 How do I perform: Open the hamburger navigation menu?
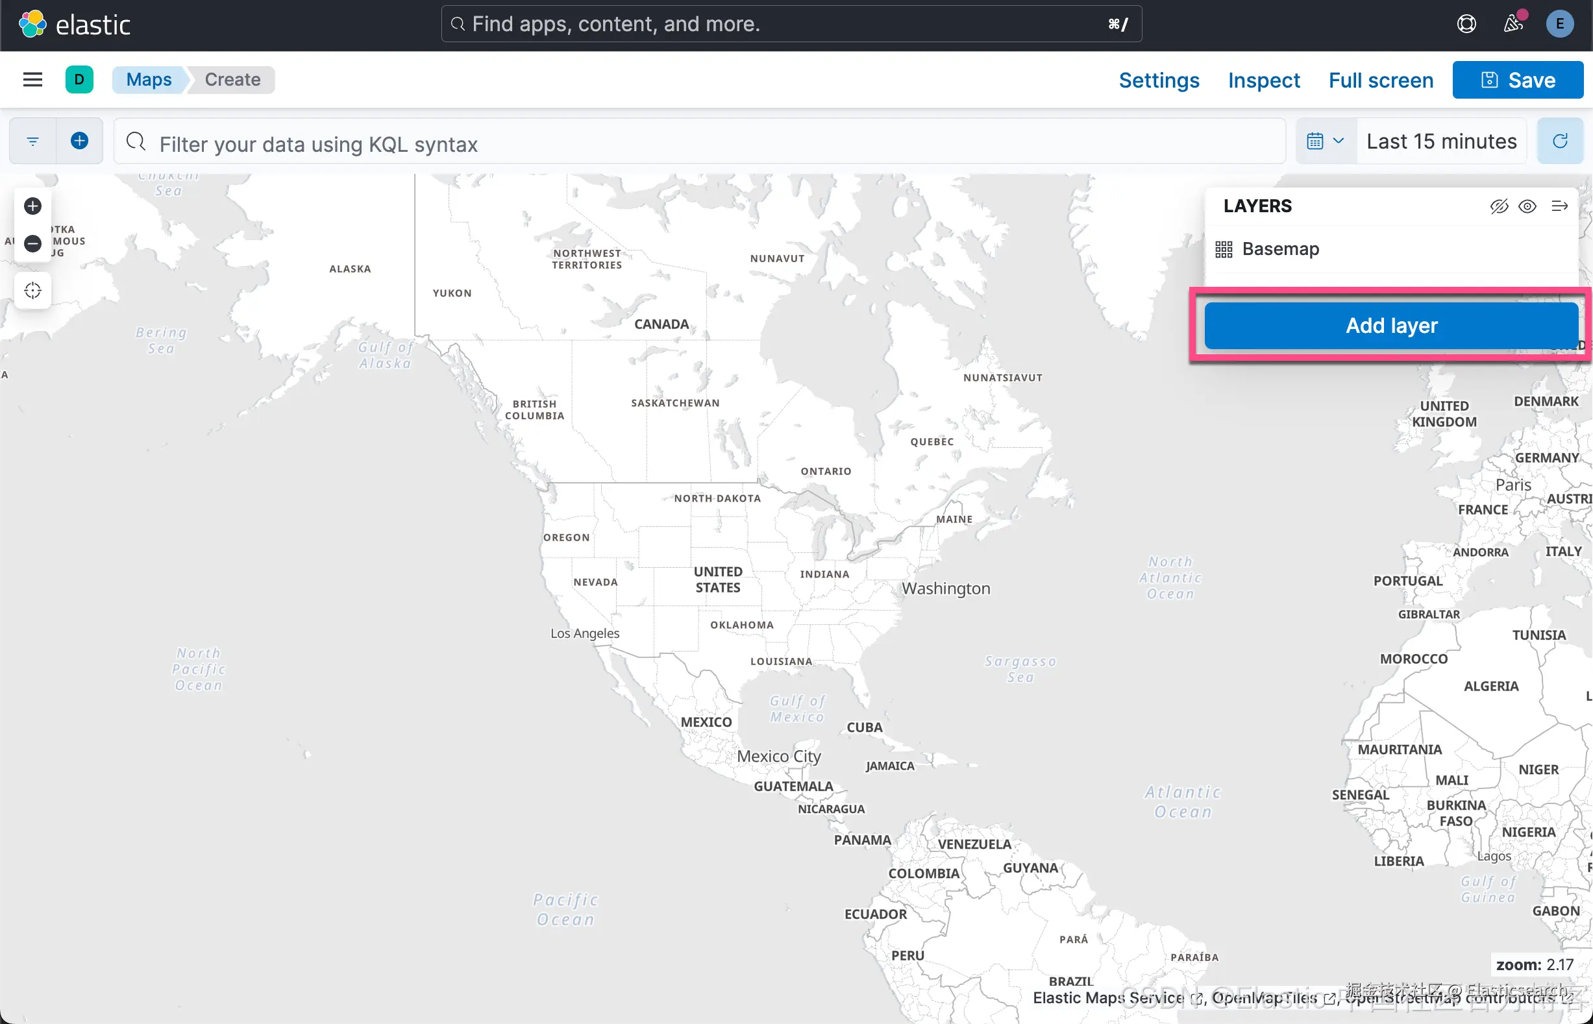(32, 80)
